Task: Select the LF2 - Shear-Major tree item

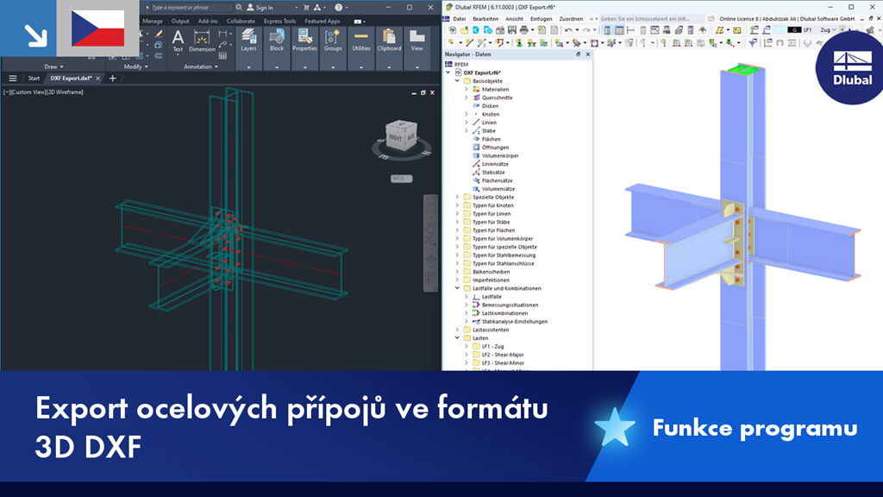Action: [x=503, y=355]
